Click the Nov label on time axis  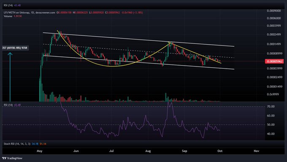point(257,151)
